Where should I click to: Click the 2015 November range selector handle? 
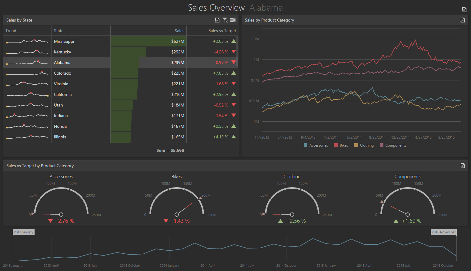pos(443,232)
